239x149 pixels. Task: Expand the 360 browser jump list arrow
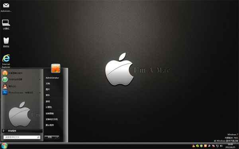(40, 79)
